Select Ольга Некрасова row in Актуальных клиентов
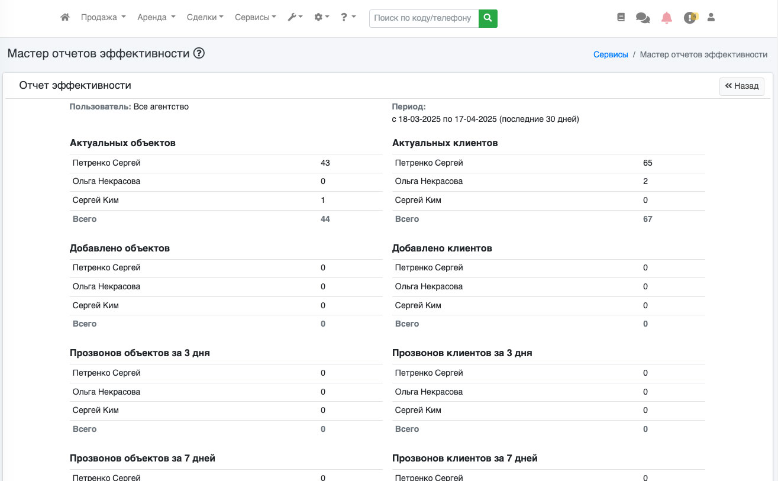 pos(429,182)
